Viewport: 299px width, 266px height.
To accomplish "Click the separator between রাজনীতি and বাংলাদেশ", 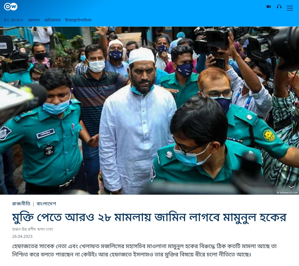I will point(33,204).
